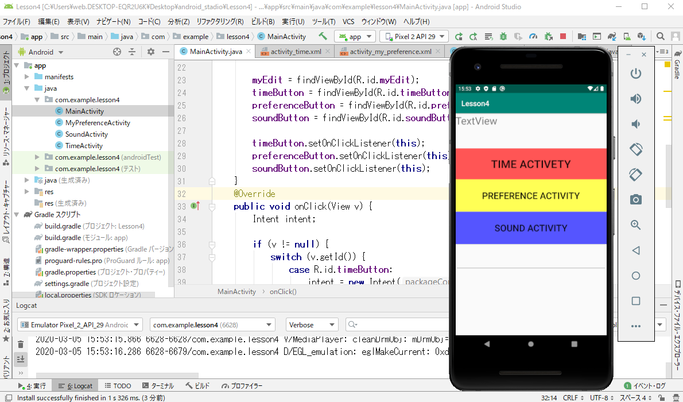Tap the red TIME ACTIVETY button

(x=530, y=164)
